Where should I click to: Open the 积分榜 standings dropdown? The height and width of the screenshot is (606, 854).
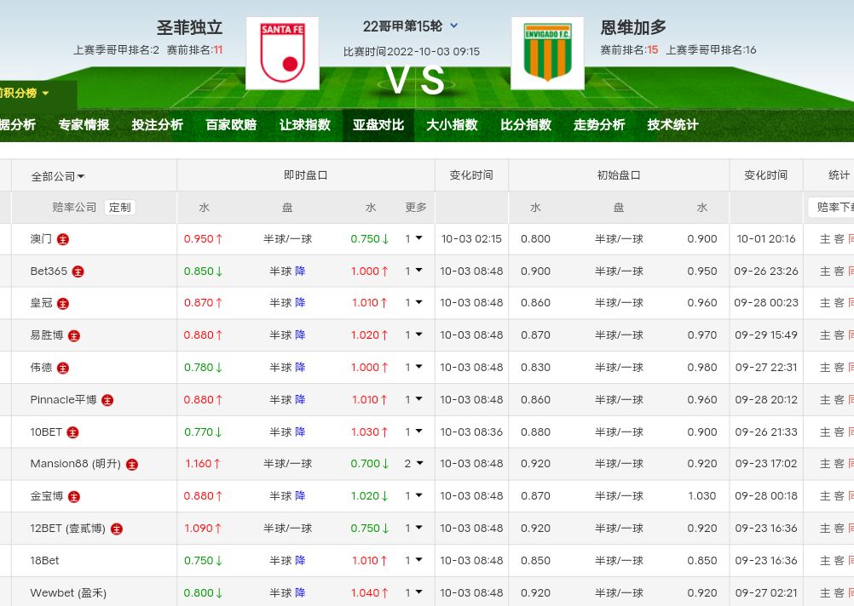coord(24,93)
